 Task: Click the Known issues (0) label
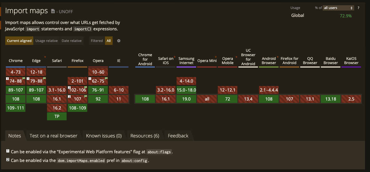coord(104,135)
